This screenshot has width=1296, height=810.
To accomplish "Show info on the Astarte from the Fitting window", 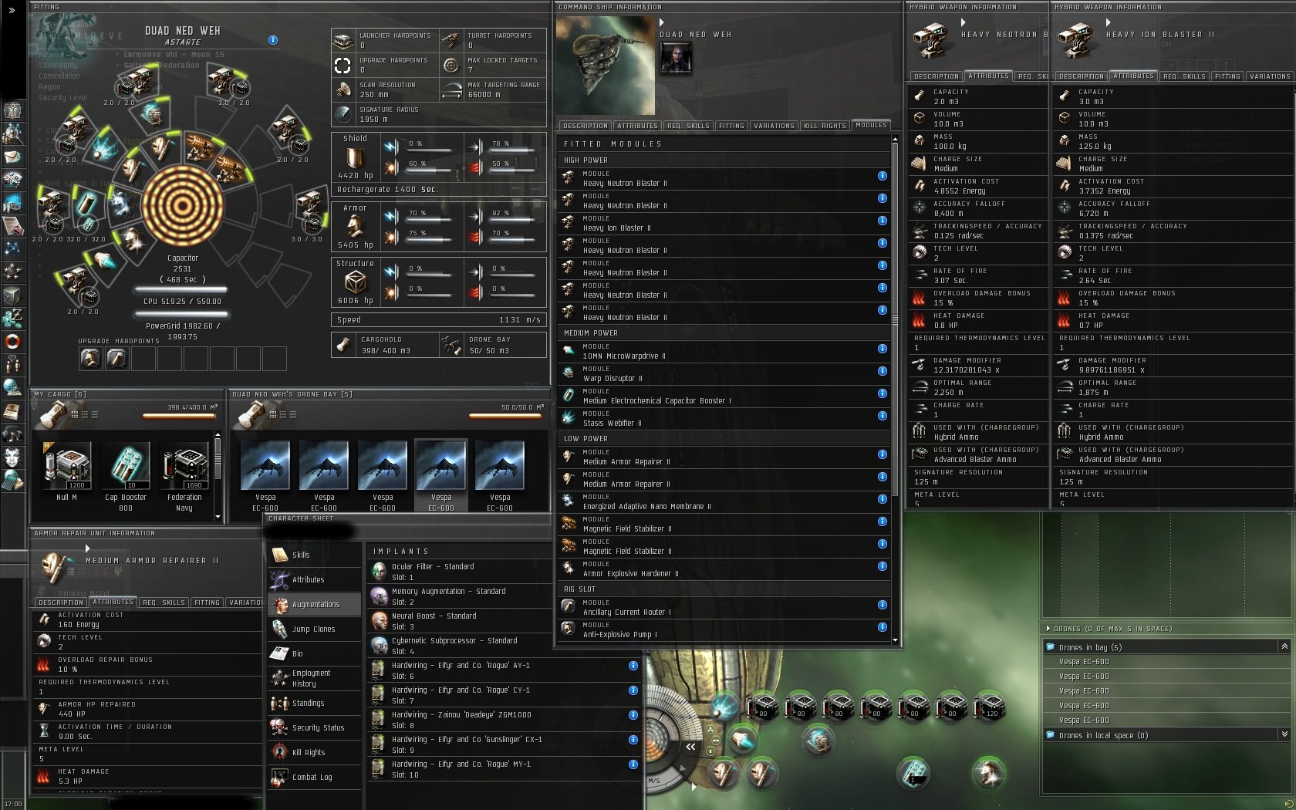I will (273, 39).
